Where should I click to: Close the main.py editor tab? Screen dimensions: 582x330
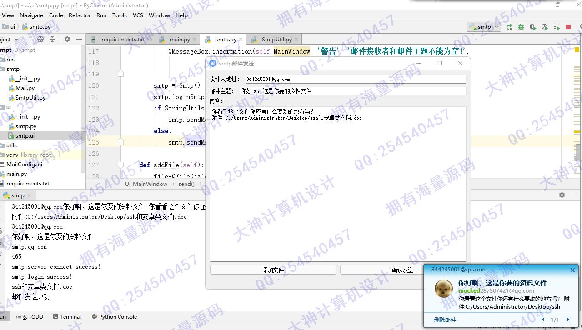point(195,40)
